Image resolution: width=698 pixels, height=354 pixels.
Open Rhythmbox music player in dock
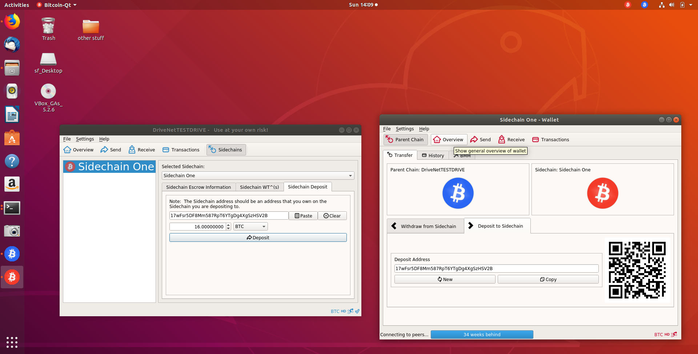point(12,91)
